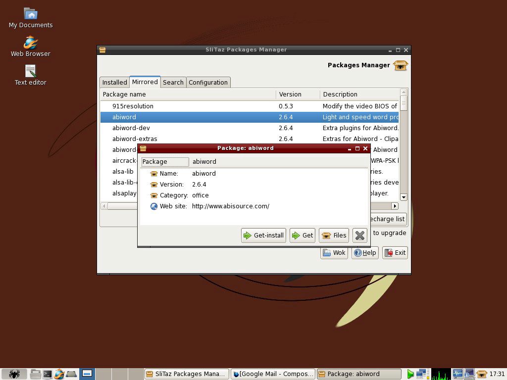Click the horizontal scroll left arrow

coord(104,206)
